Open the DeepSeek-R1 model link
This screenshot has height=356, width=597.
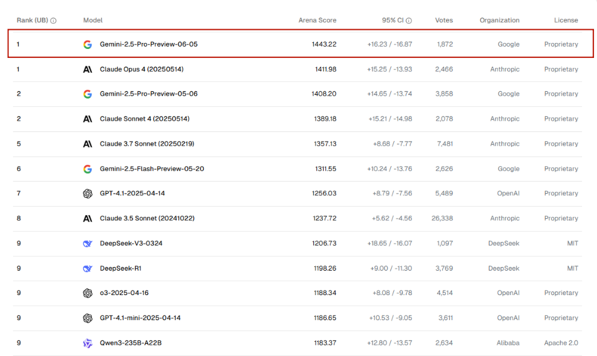tap(121, 269)
